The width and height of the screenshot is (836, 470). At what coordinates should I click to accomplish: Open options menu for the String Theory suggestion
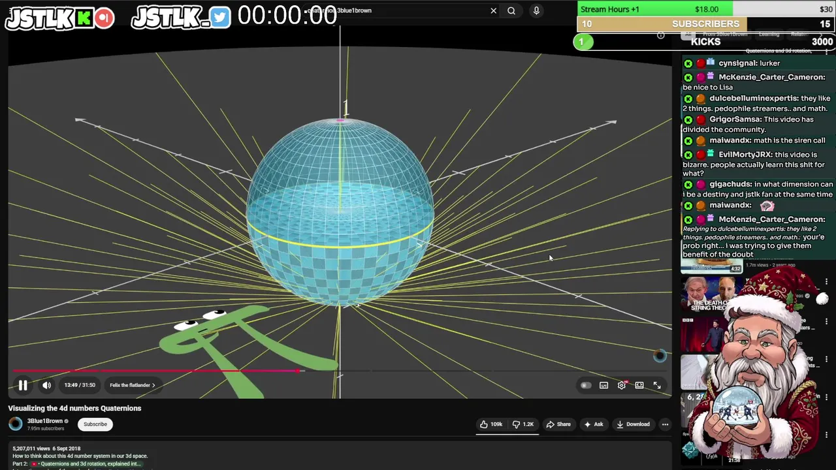coord(826,282)
